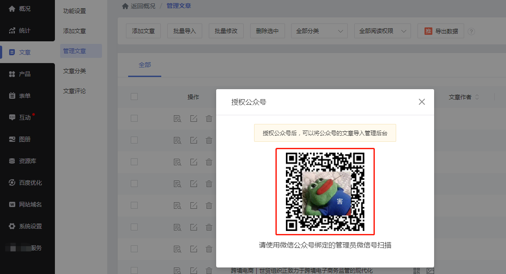Expand the 全部阅读权限 permission dropdown
The width and height of the screenshot is (506, 274).
(382, 31)
